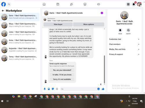Choose a GIF icon

(x=57, y=89)
